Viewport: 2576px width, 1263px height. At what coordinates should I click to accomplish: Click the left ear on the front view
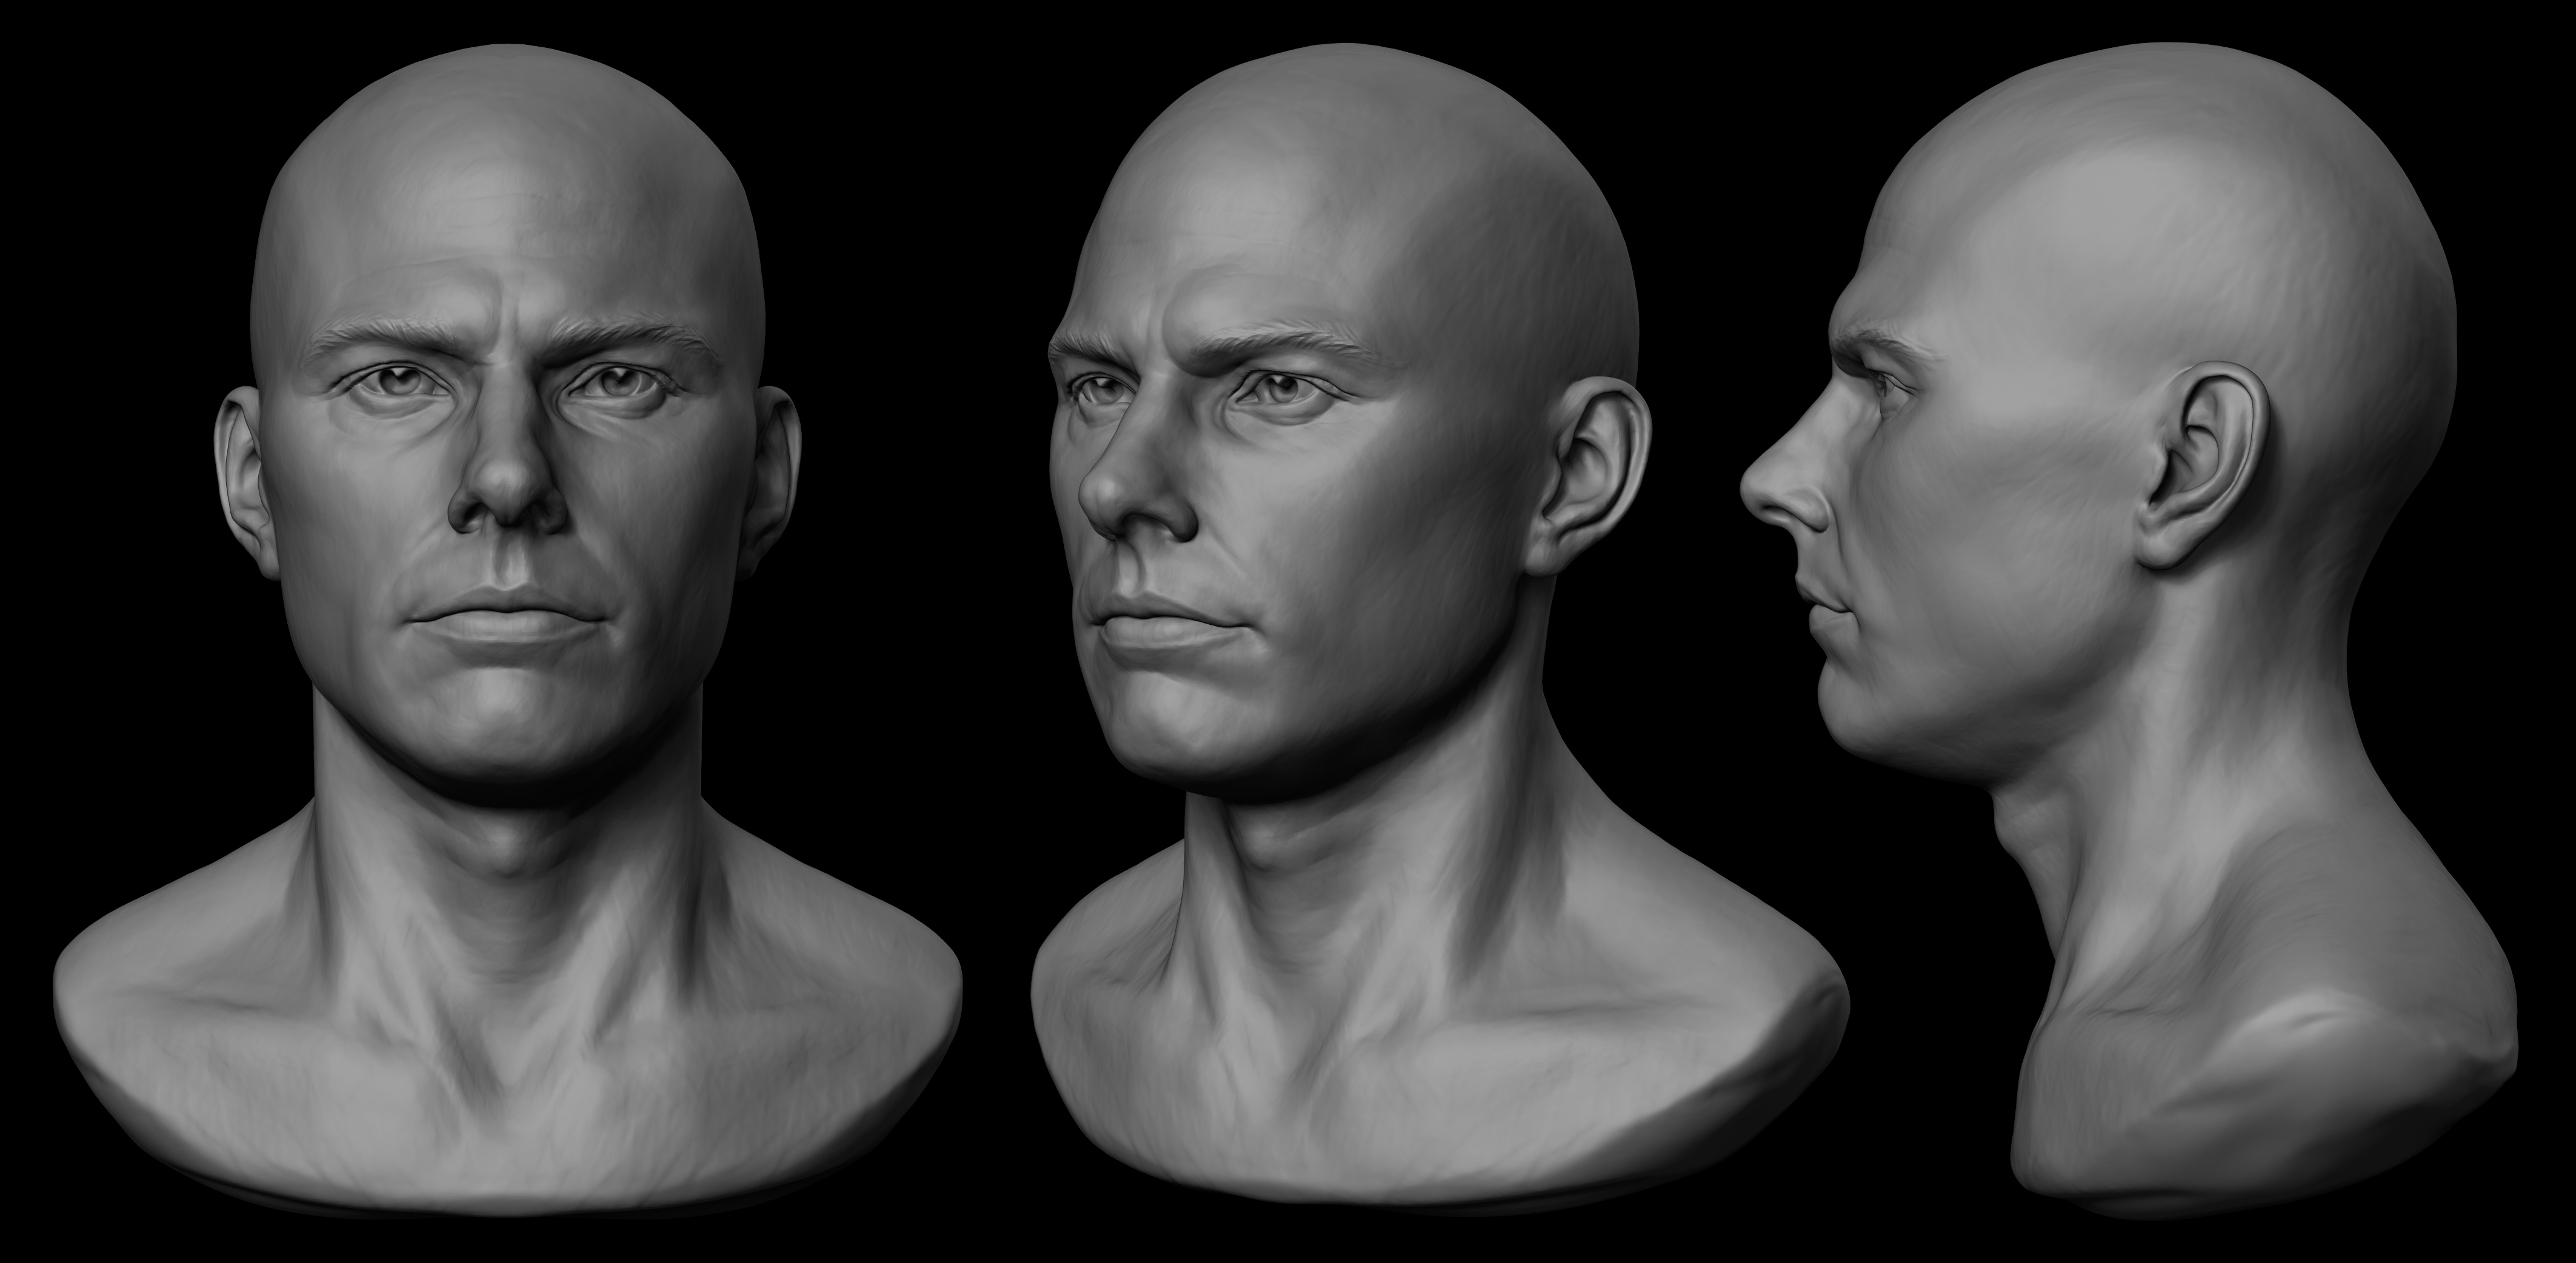click(x=244, y=470)
